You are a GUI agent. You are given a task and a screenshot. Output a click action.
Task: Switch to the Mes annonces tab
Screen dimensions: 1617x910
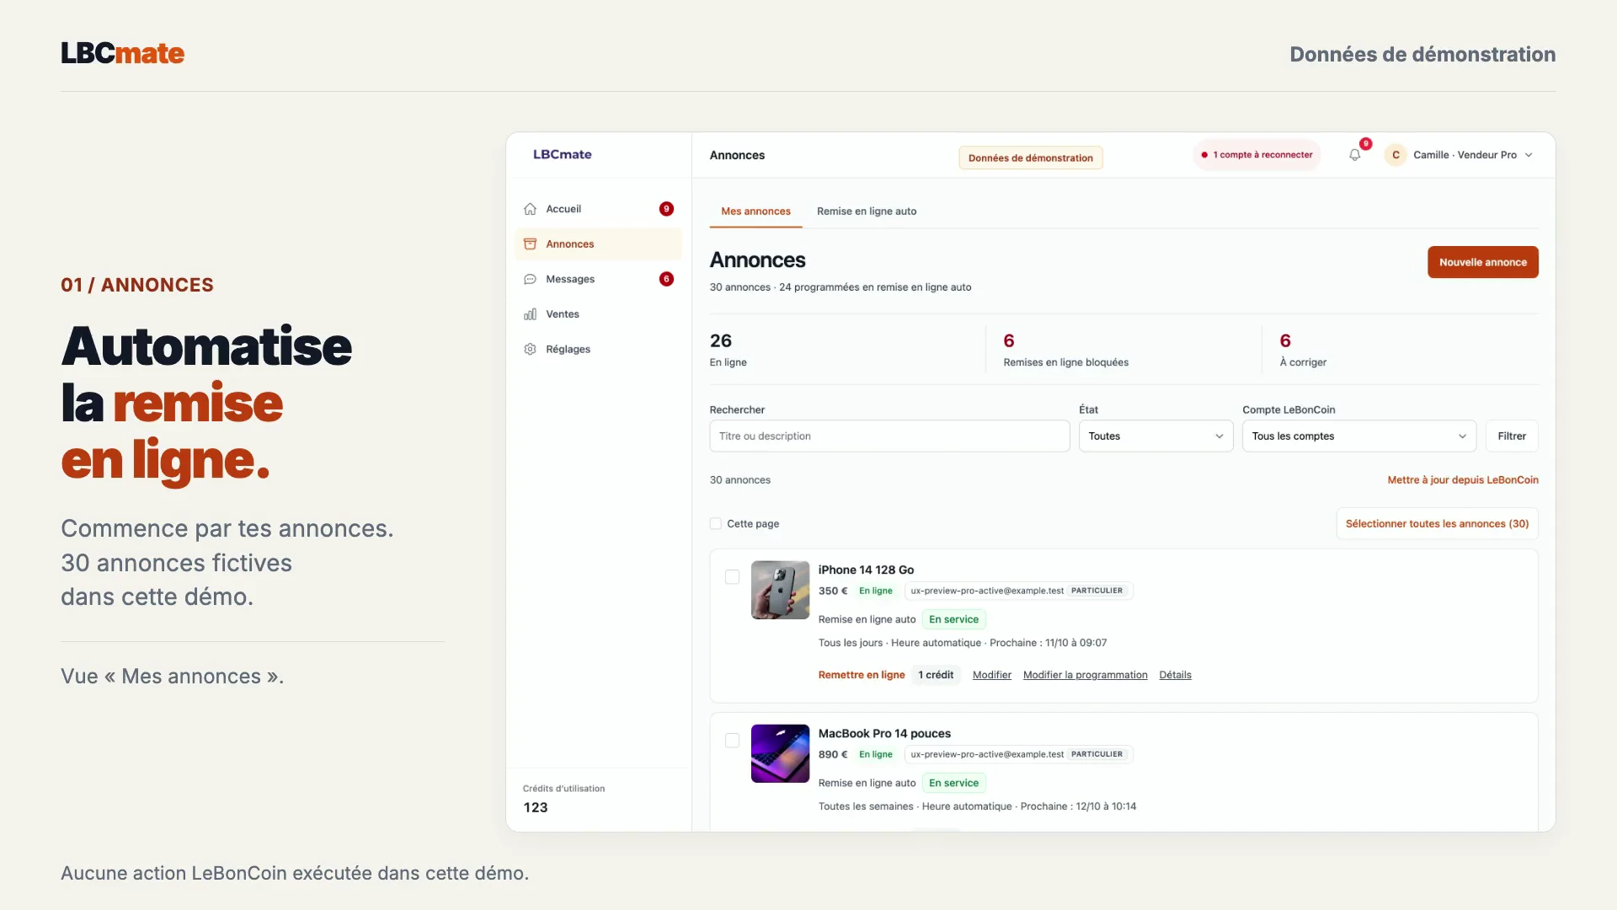(755, 211)
